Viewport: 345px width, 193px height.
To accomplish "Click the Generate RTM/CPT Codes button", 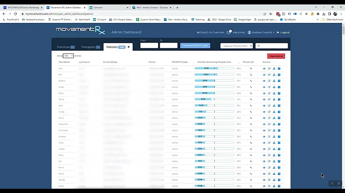I will point(195,45).
